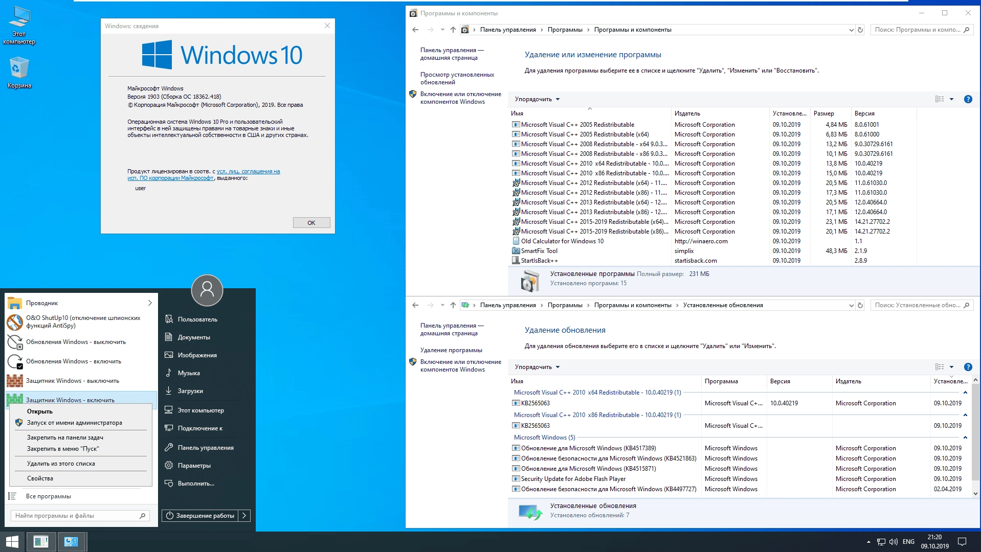Open 'Упорядочить' dropdown in Установленные обновления pane
Screen dimensions: 981x552
[537, 367]
